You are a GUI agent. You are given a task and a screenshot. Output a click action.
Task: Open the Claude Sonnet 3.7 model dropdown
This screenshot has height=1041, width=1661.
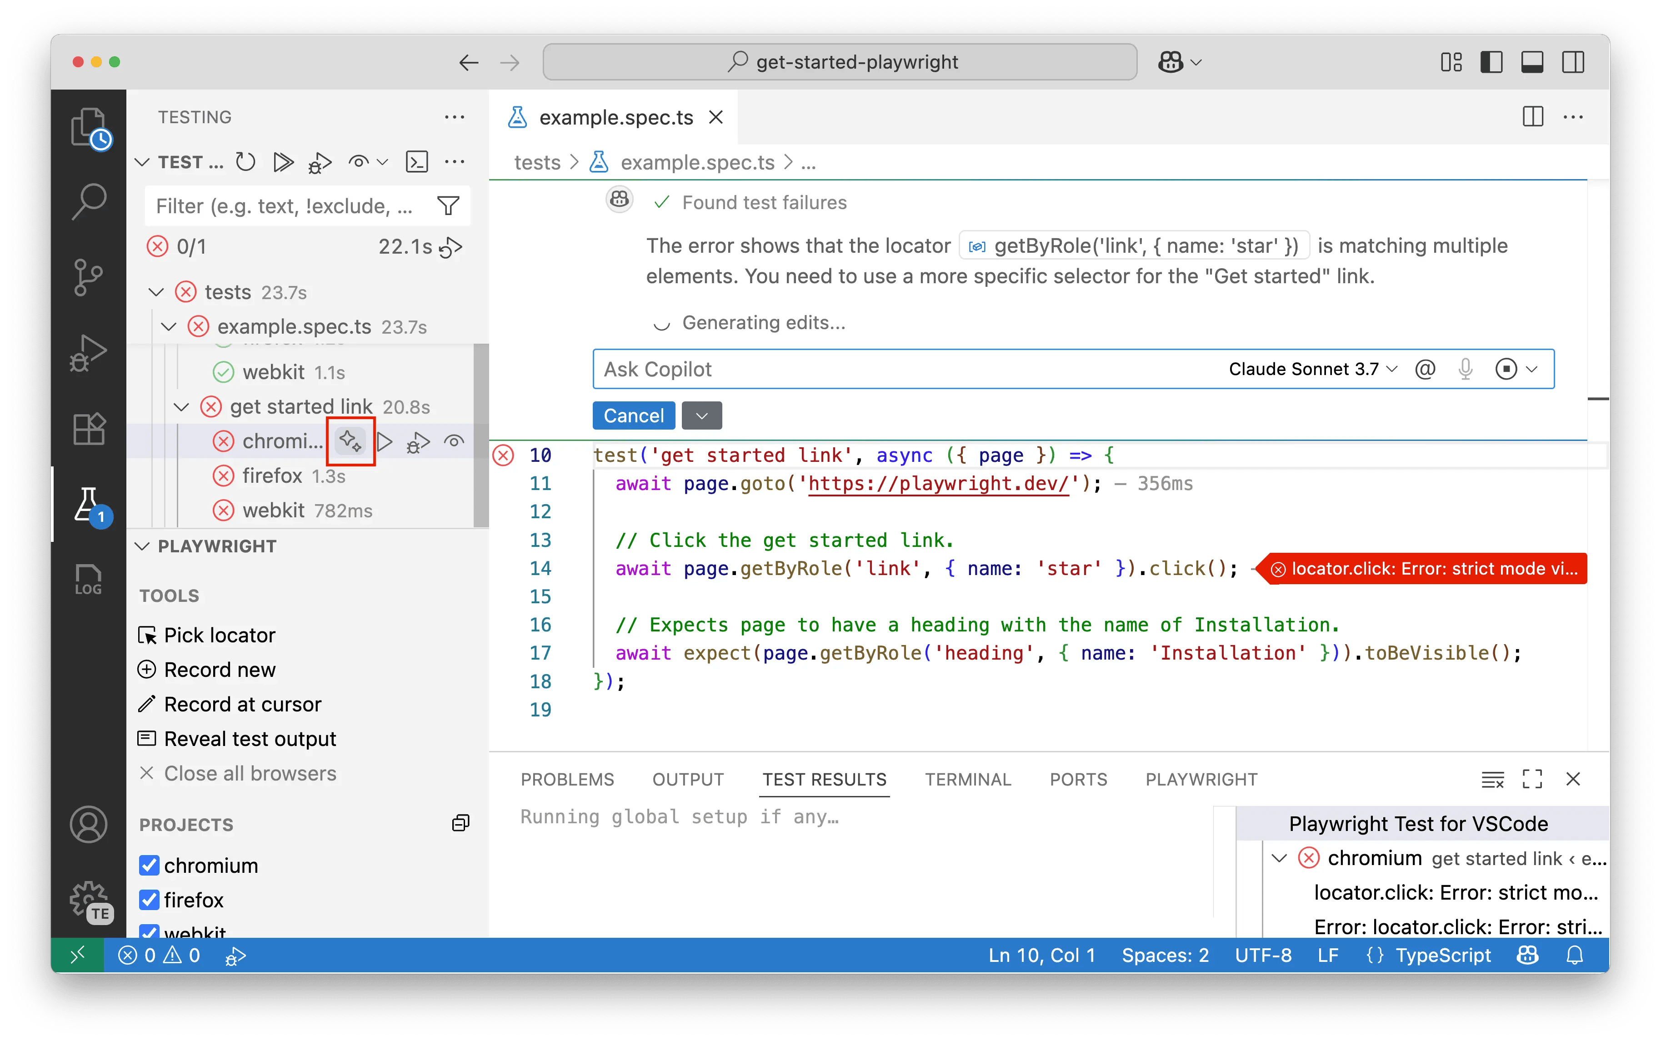(x=1311, y=369)
